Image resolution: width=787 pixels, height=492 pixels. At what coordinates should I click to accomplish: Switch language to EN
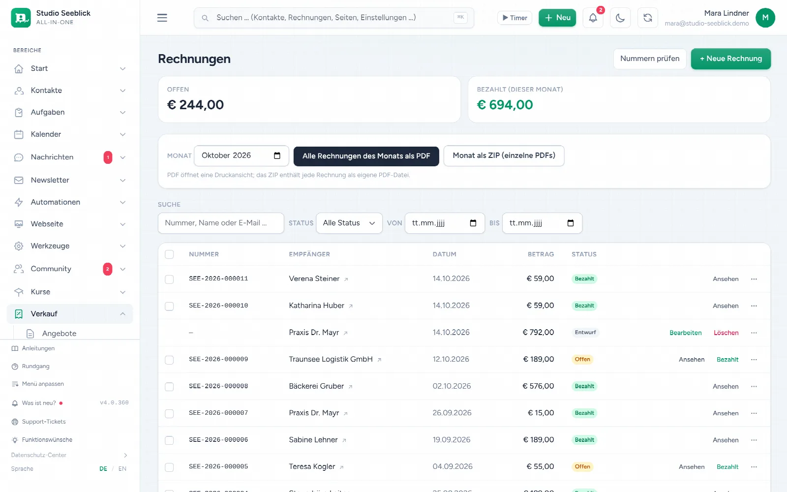pyautogui.click(x=122, y=469)
